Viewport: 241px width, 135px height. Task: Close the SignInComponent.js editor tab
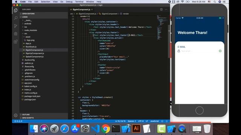point(92,9)
